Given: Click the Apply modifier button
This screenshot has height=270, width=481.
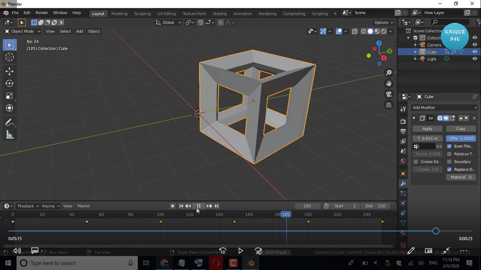Looking at the screenshot, I should tap(427, 129).
